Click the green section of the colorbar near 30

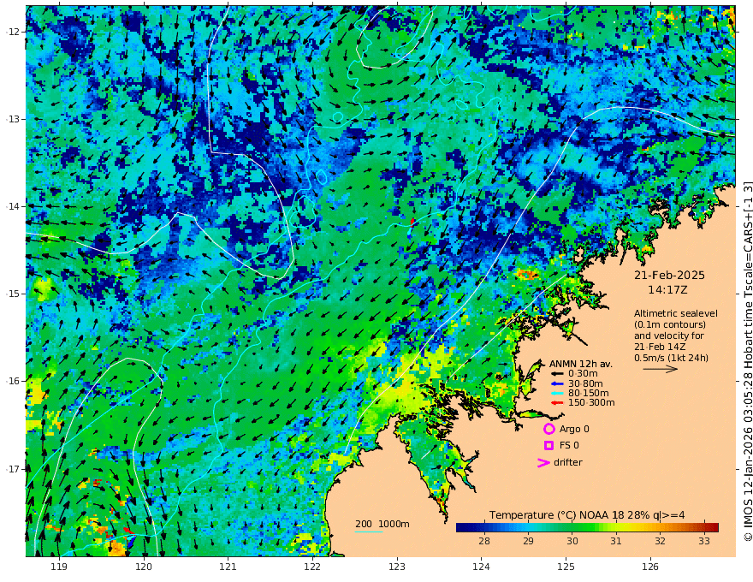pos(572,527)
